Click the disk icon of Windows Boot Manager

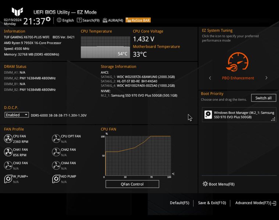click(x=208, y=115)
